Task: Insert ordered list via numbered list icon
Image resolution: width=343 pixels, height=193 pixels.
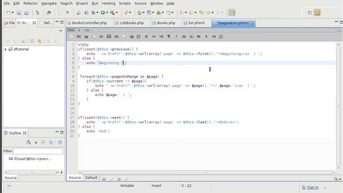Action: (x=221, y=36)
